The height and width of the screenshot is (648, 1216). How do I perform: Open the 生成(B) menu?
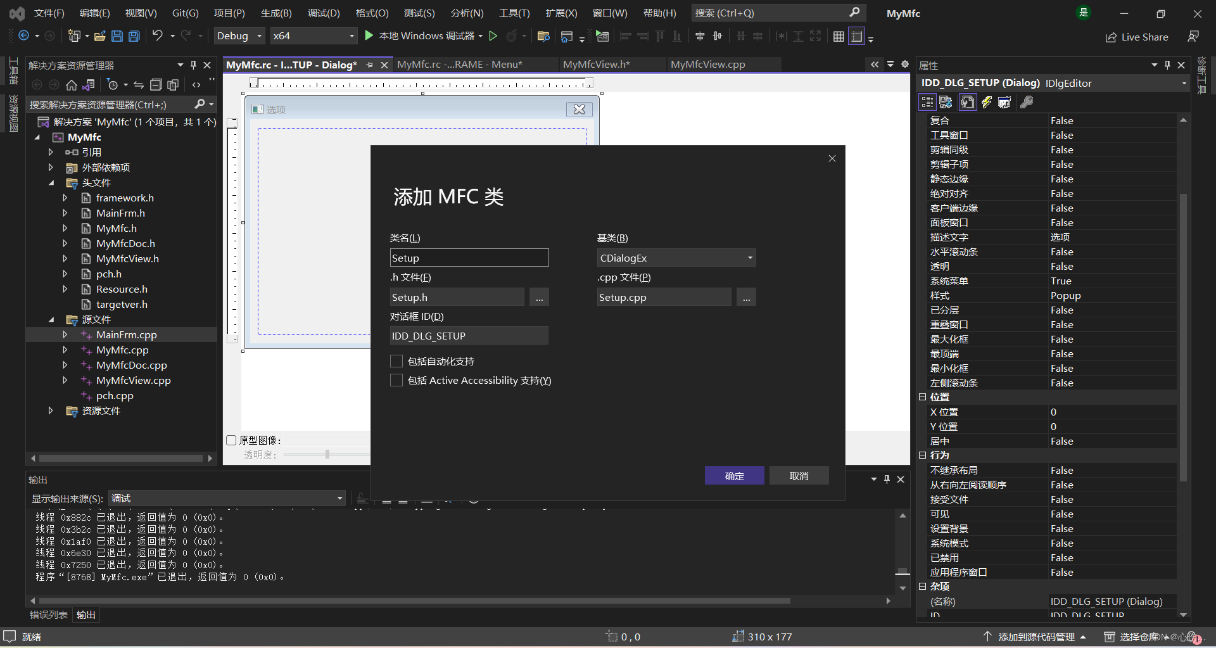276,13
